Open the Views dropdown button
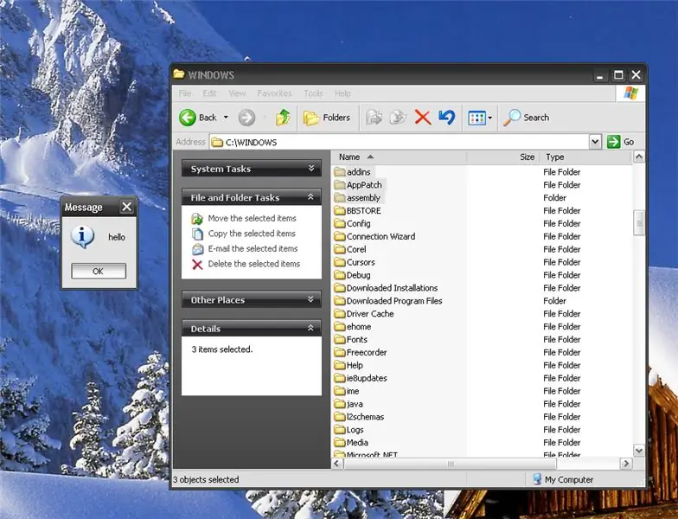Screen dimensions: 678x519 pos(480,118)
